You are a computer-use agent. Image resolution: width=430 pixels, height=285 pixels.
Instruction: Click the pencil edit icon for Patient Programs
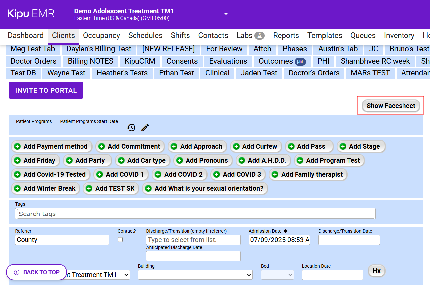pos(145,128)
